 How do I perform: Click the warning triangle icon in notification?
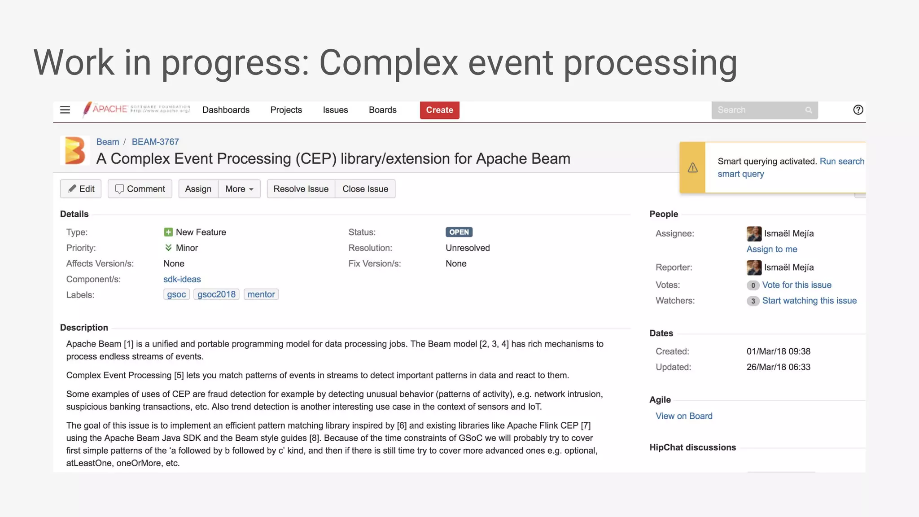click(692, 168)
